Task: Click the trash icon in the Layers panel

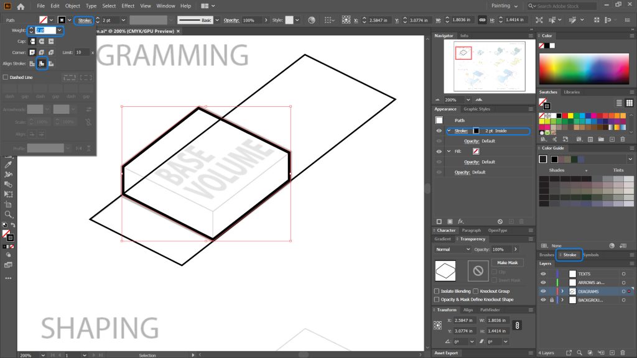Action: point(622,352)
